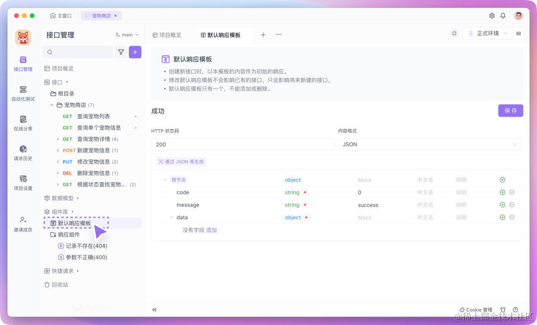Open the help question mark icon
Image resolution: width=537 pixels, height=325 pixels.
pos(516,310)
